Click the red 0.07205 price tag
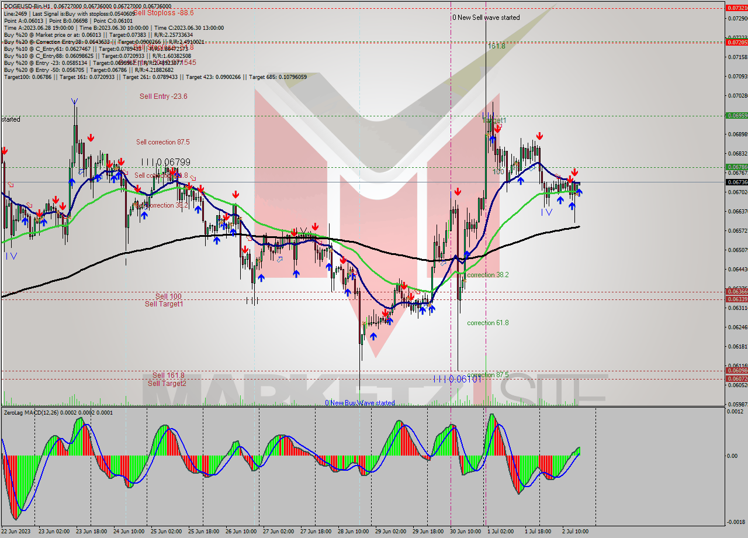 pyautogui.click(x=736, y=42)
